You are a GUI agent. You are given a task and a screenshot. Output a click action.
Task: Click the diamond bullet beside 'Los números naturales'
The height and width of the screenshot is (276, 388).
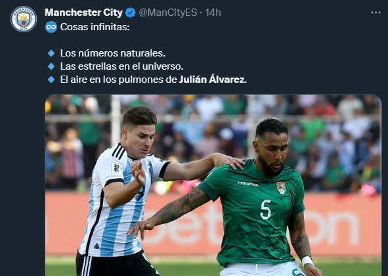click(x=51, y=53)
